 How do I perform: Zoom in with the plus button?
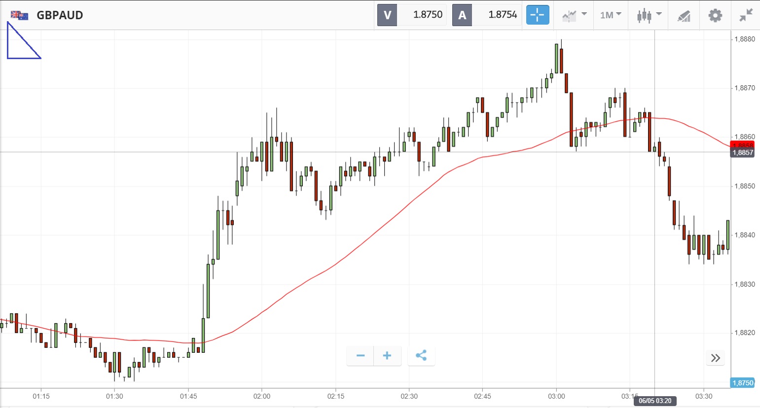387,356
